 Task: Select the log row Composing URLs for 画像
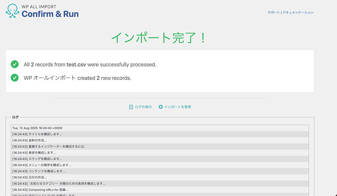pos(160,190)
